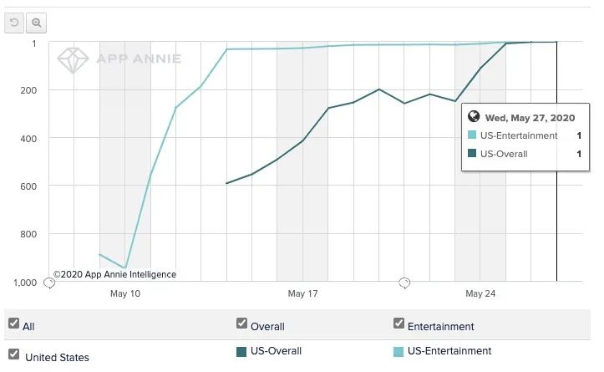Click the globe icon in the tooltip

[474, 116]
